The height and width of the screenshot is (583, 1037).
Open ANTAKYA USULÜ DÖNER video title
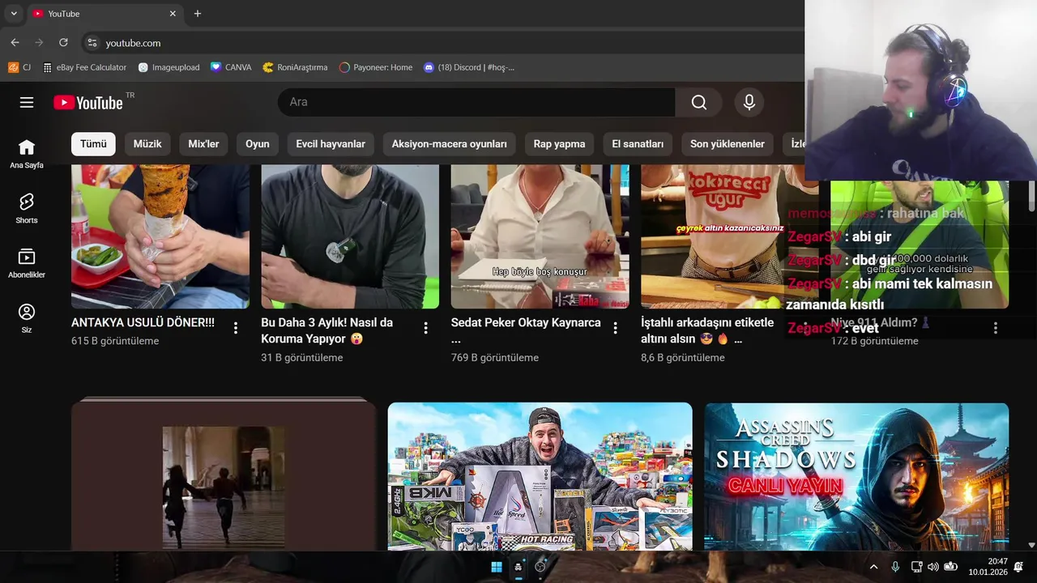click(x=143, y=322)
